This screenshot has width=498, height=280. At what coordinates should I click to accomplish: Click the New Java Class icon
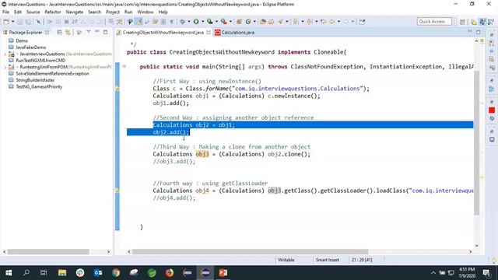(248, 22)
